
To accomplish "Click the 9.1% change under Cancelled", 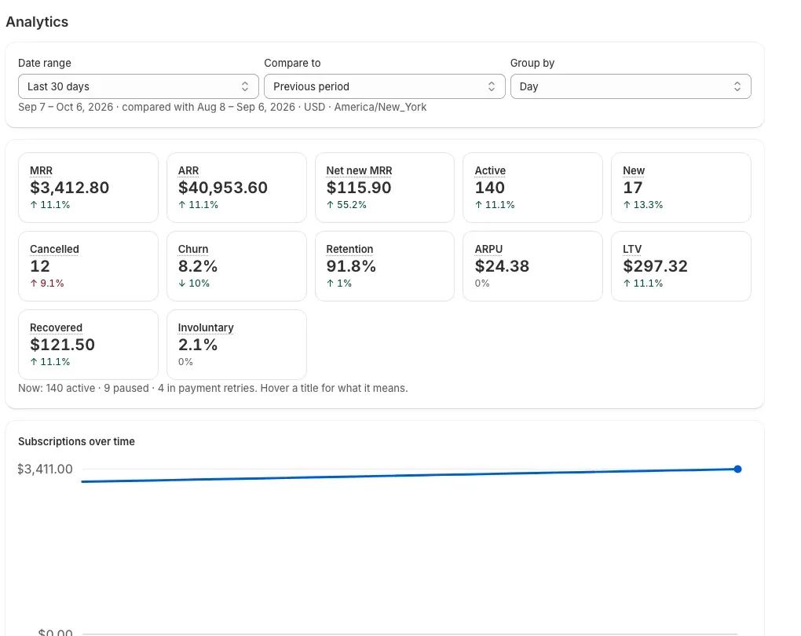I will 47,283.
